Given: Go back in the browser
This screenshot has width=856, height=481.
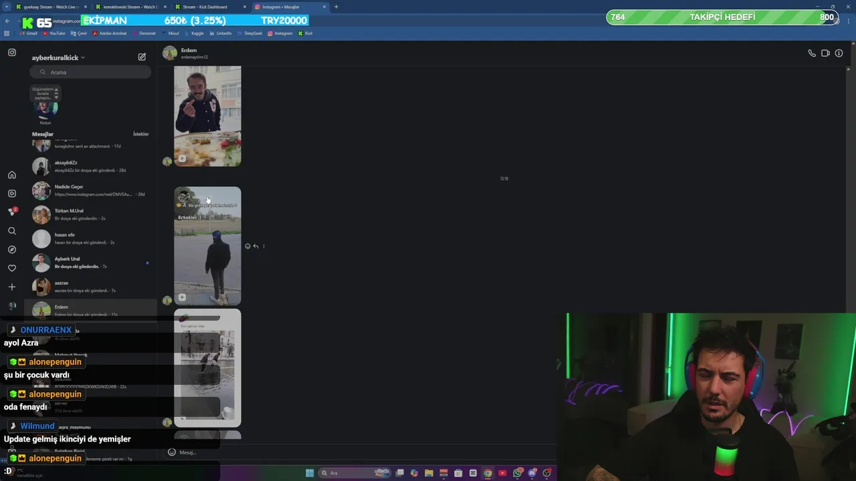Looking at the screenshot, I should pos(7,21).
